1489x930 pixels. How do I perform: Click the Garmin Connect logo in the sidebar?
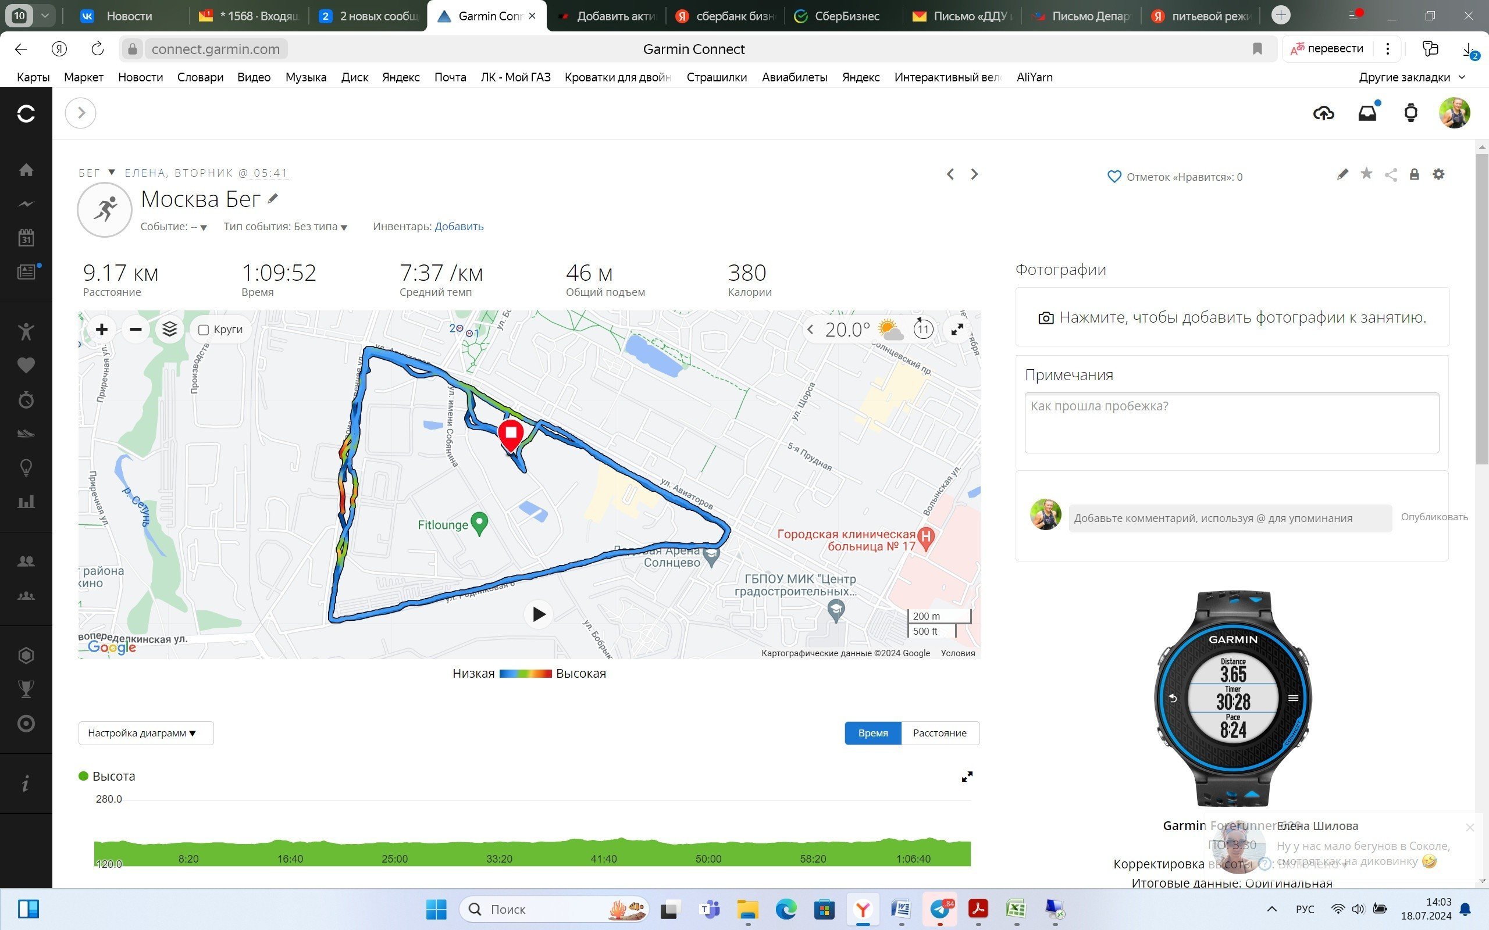coord(26,113)
